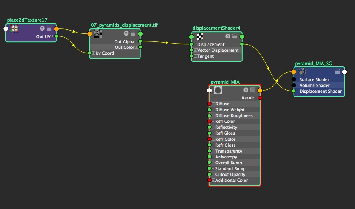
Task: Change view mode bars on place2dTexture17 node
Action: 49,28
